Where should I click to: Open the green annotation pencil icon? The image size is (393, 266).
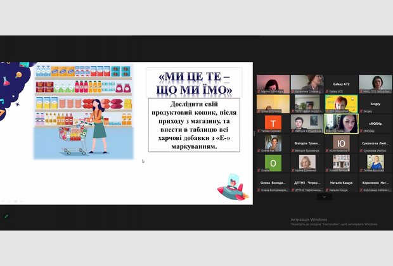6,216
